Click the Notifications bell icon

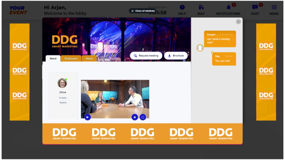(229, 7)
